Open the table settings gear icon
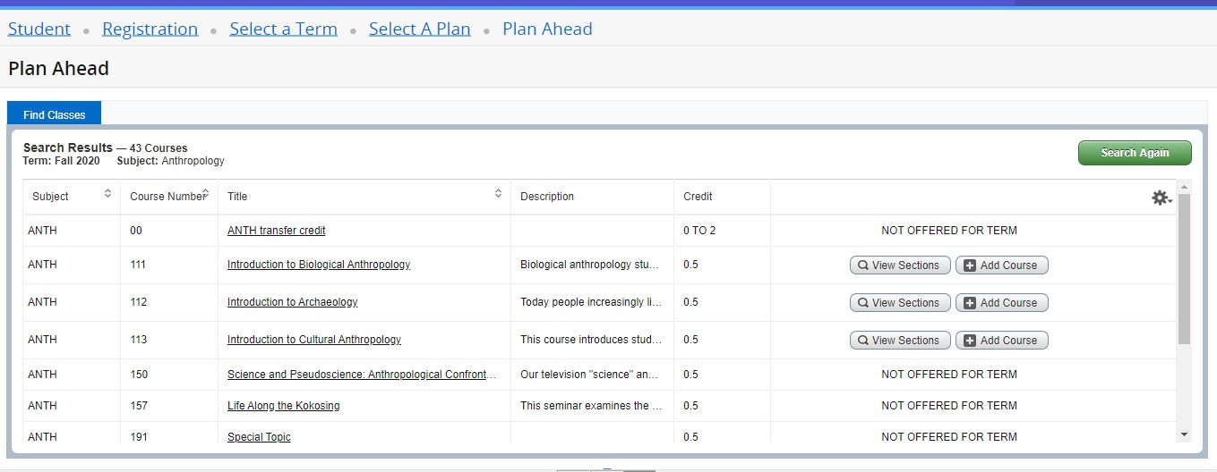The width and height of the screenshot is (1217, 472). 1161,198
